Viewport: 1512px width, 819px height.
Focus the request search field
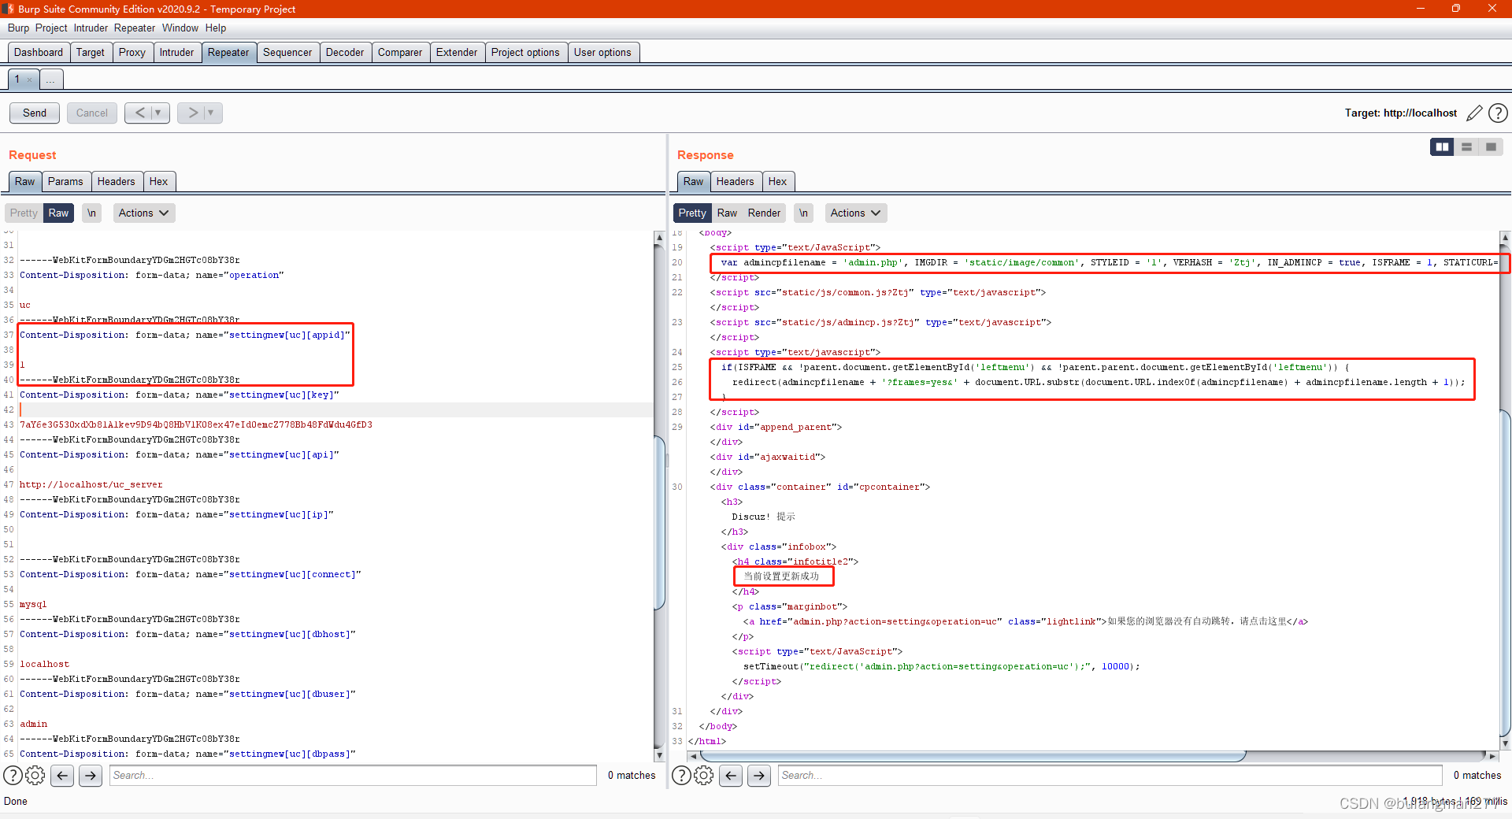[353, 776]
